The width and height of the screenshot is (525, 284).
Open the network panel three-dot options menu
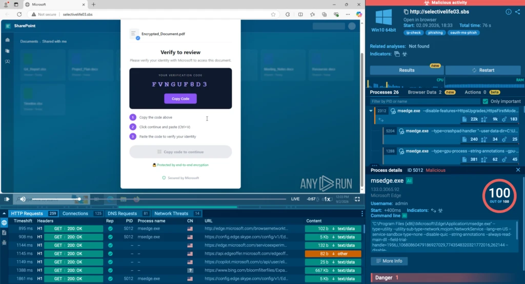click(x=362, y=213)
